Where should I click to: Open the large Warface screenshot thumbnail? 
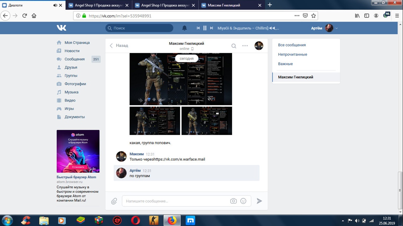pos(181,79)
